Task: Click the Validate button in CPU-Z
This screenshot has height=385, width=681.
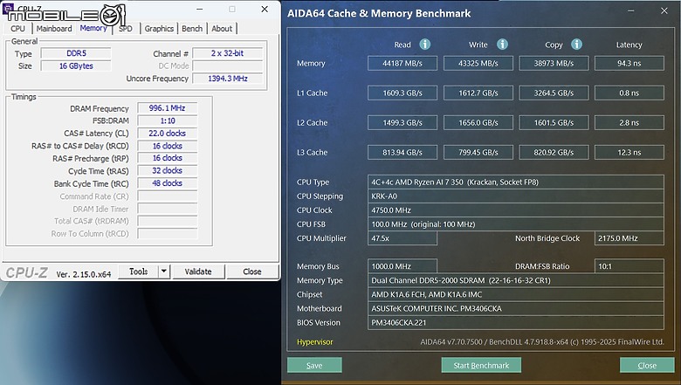Action: click(198, 272)
